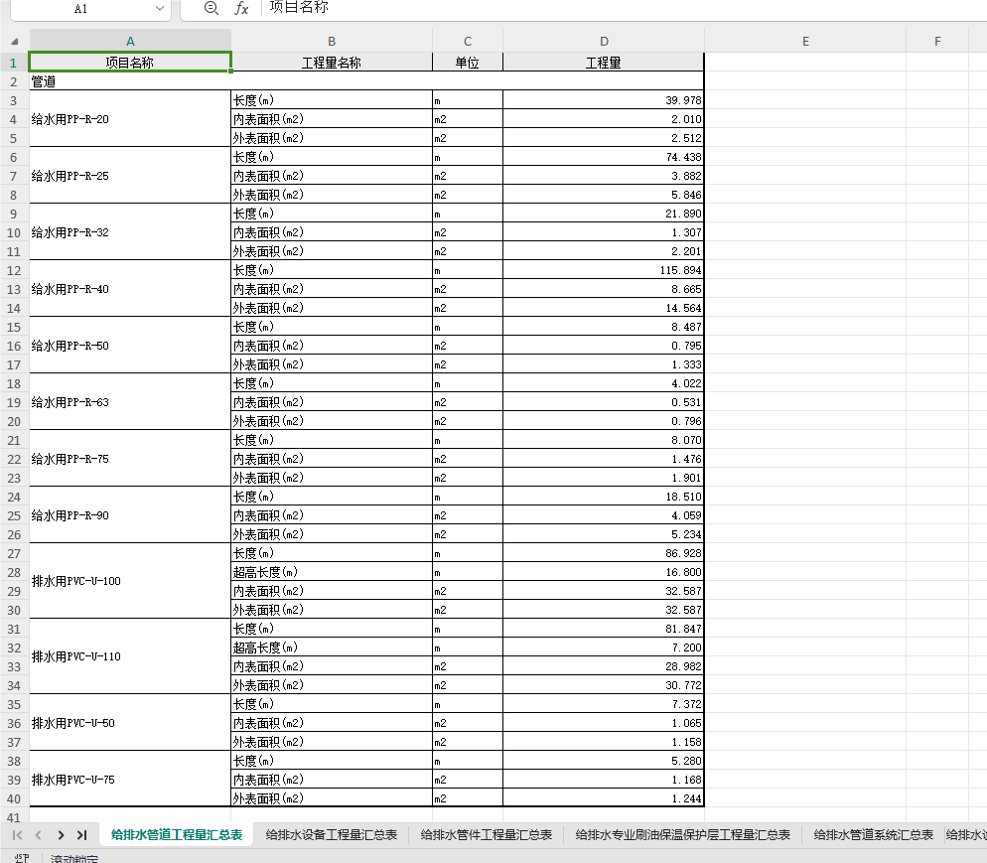Select the 给水用PP-R-20 cell
This screenshot has height=863, width=987.
pyautogui.click(x=130, y=119)
